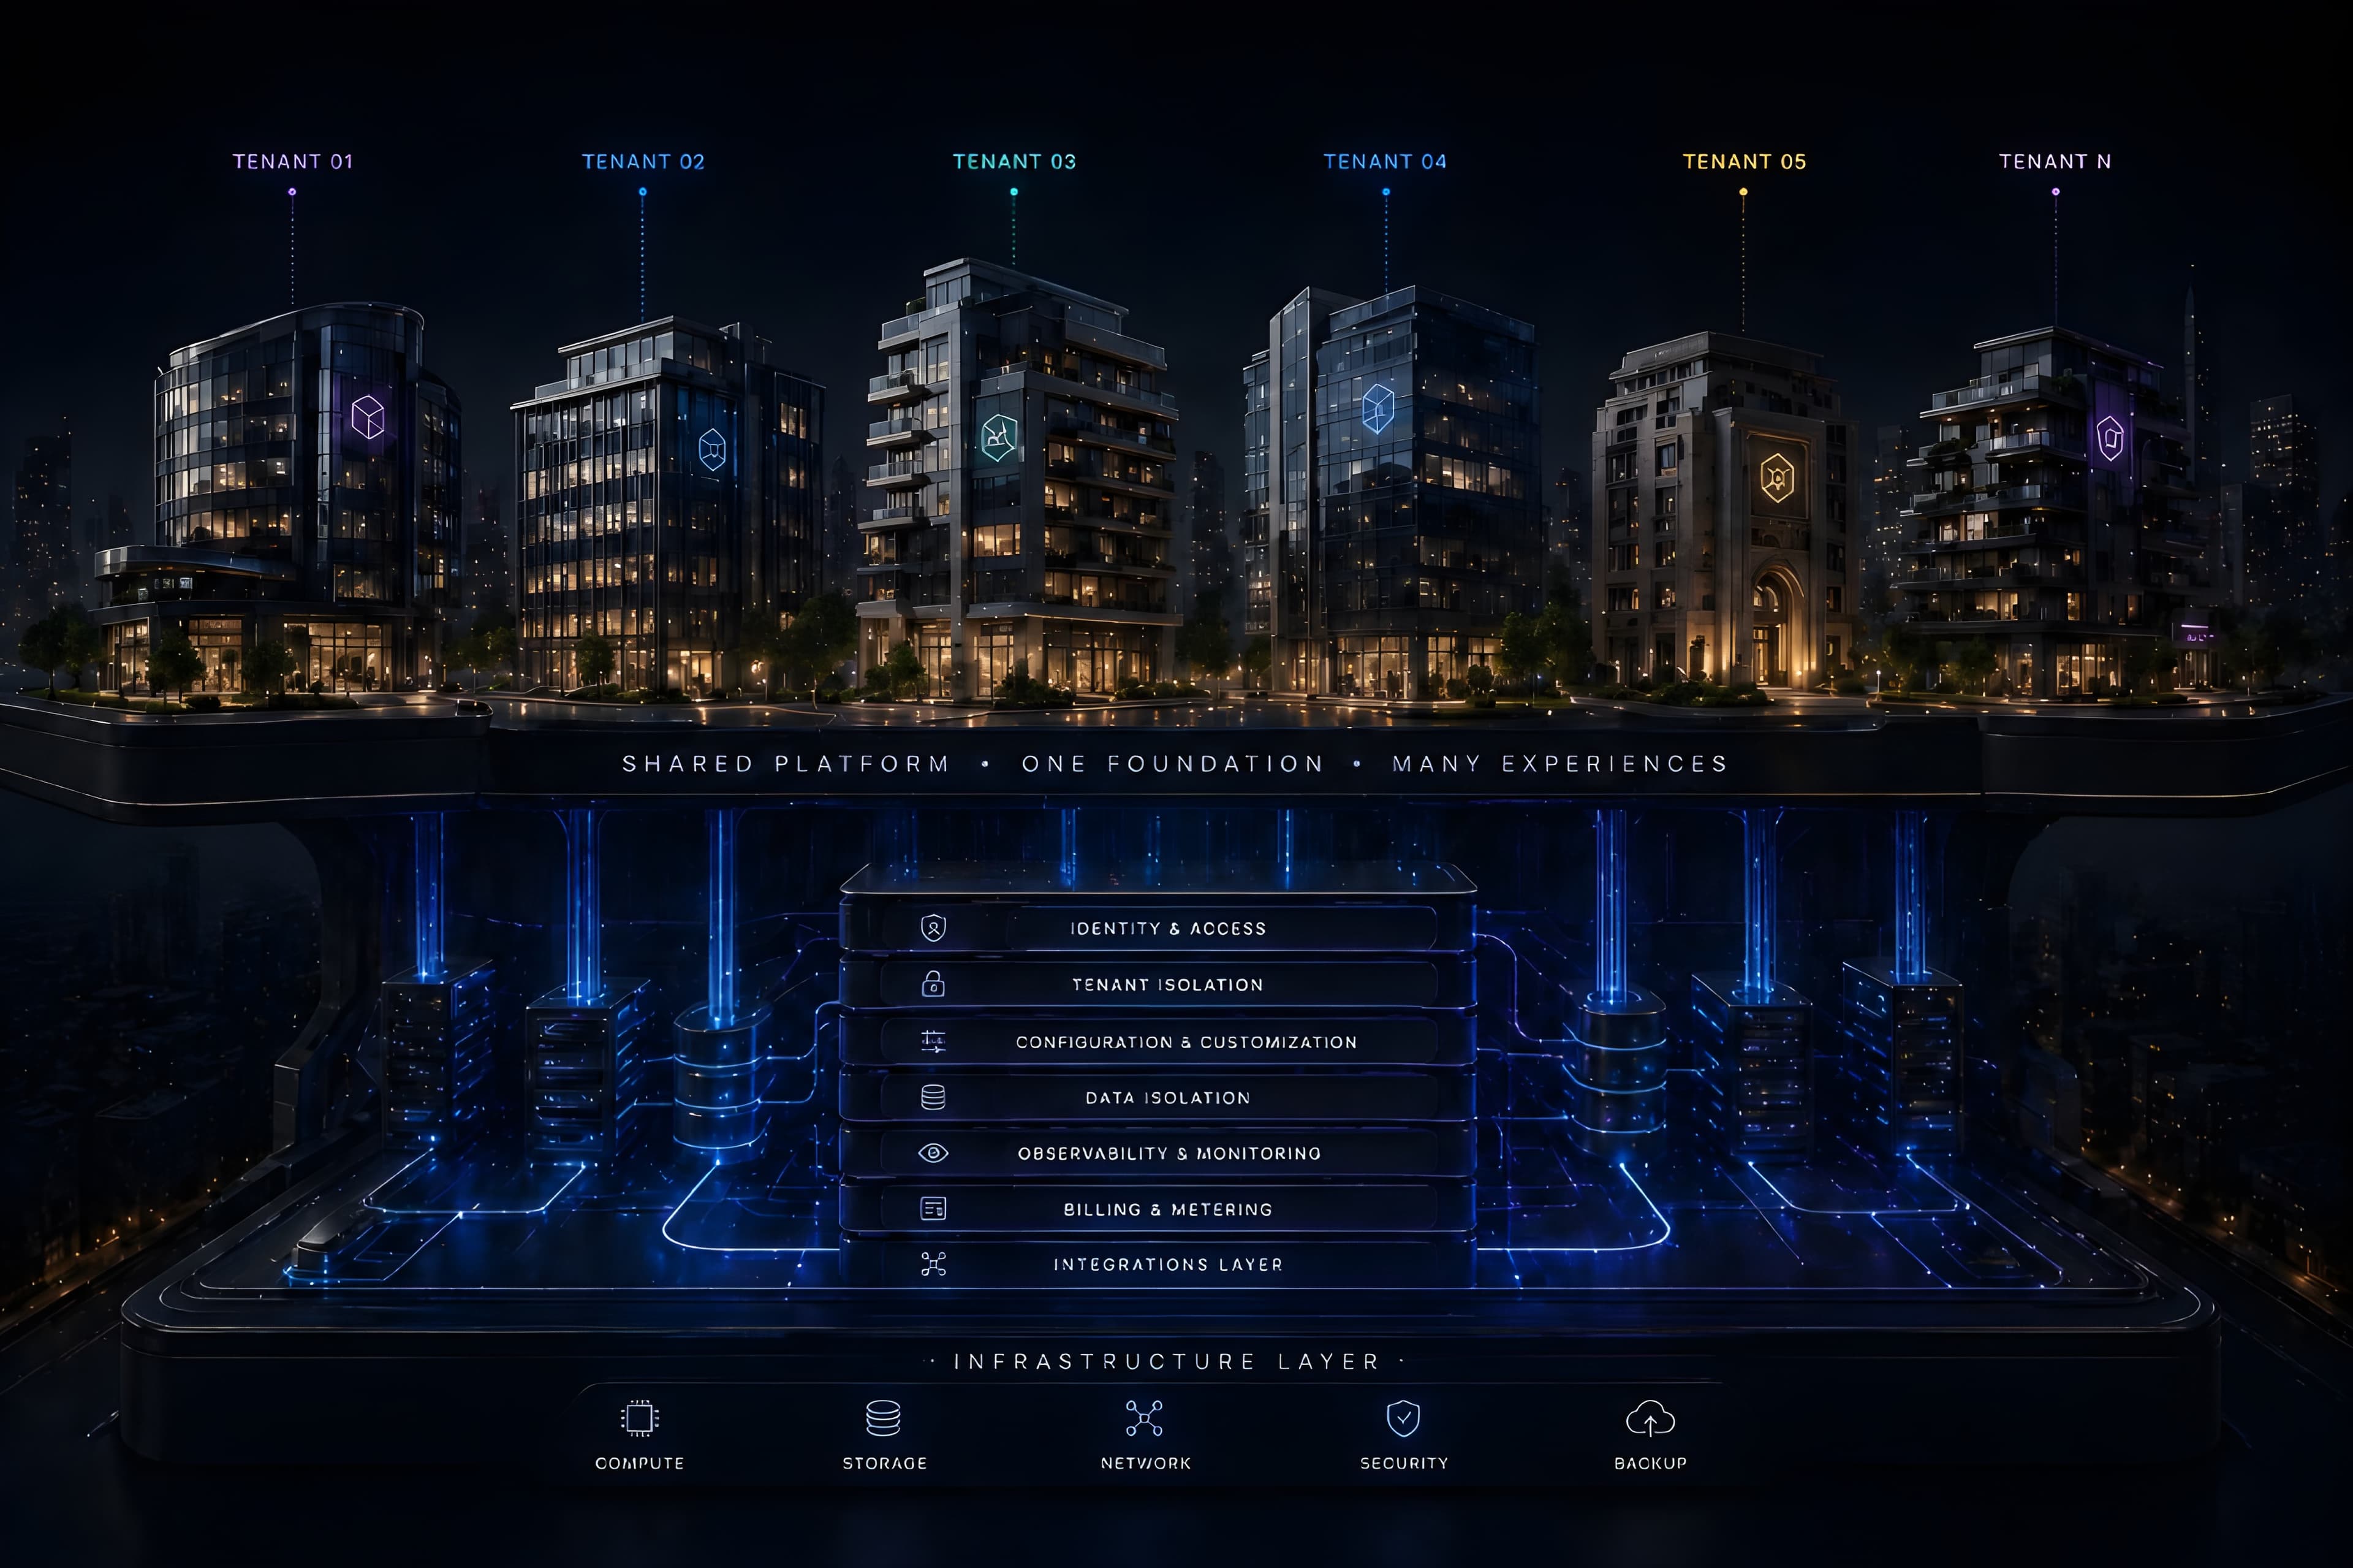Click the Network nodes icon
Viewport: 2353px width, 1568px height.
[1143, 1418]
